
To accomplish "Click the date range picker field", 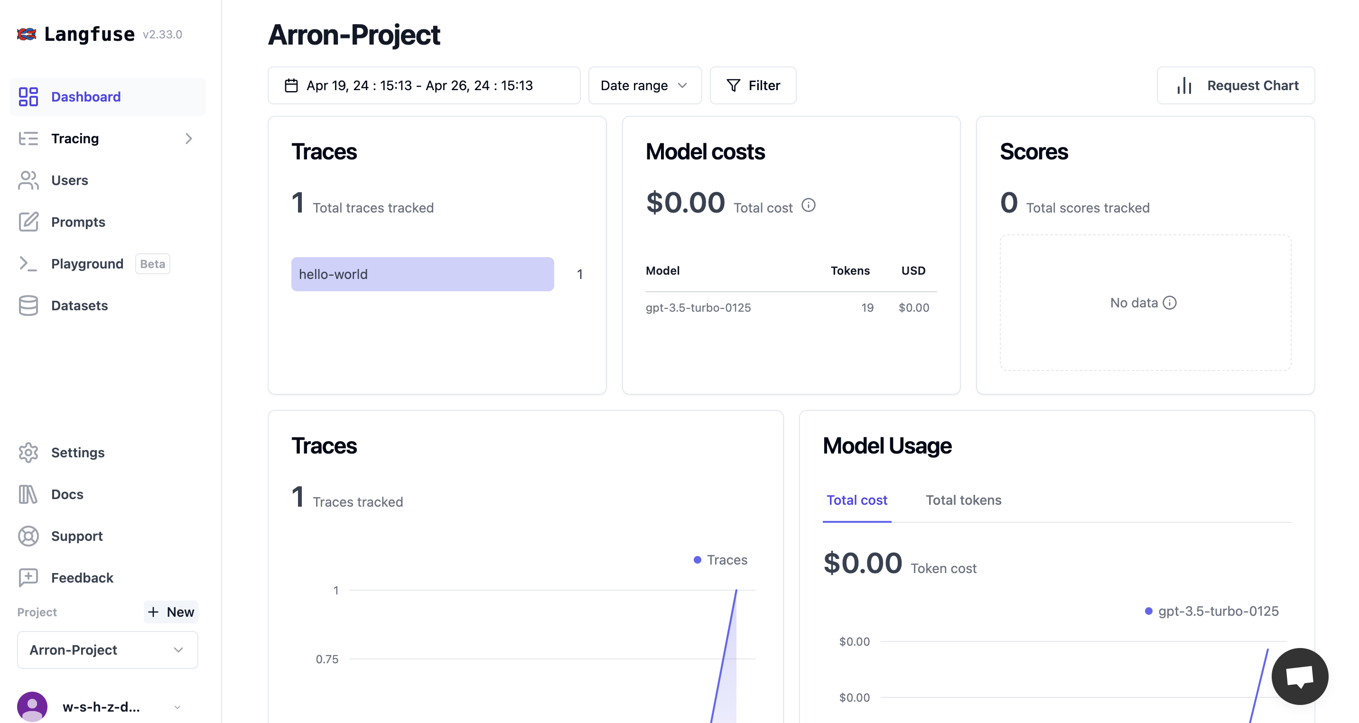I will point(424,85).
